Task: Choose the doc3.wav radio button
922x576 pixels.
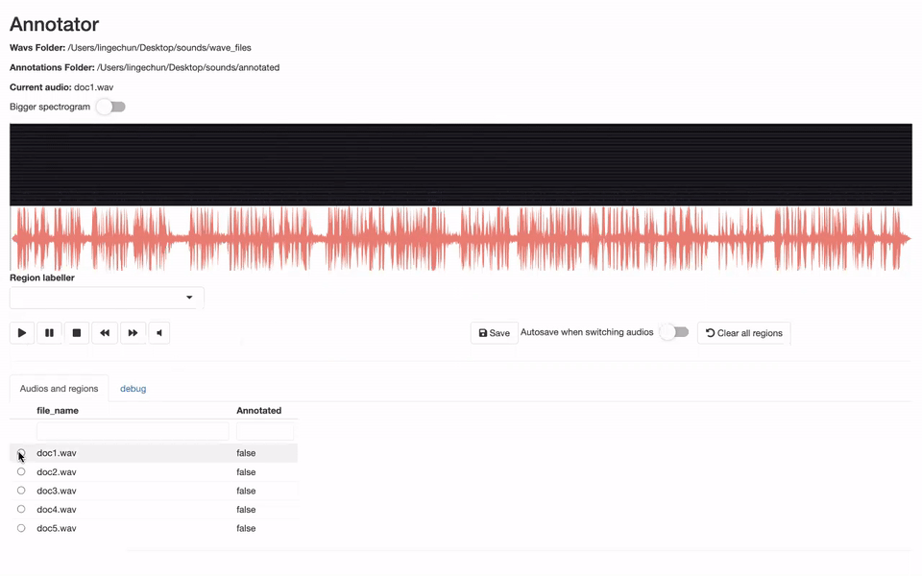Action: click(21, 491)
